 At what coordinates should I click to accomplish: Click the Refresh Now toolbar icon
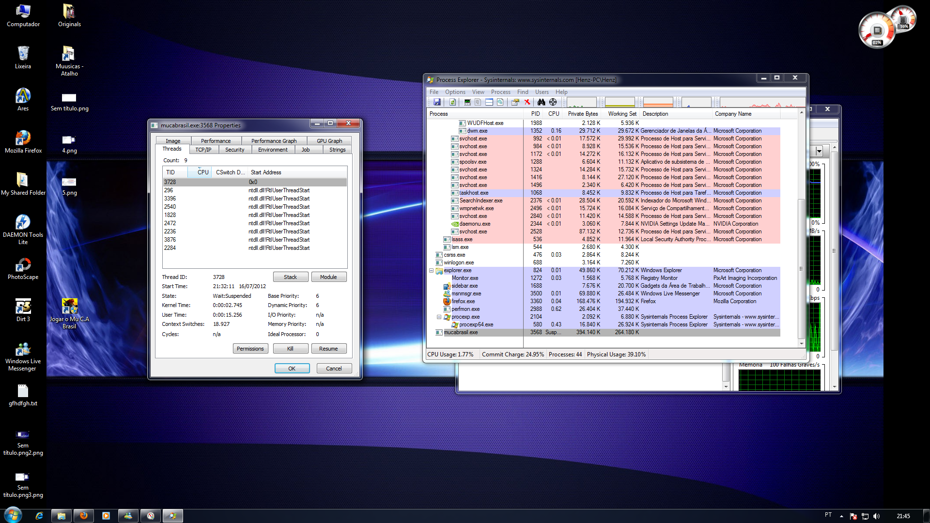coord(452,102)
